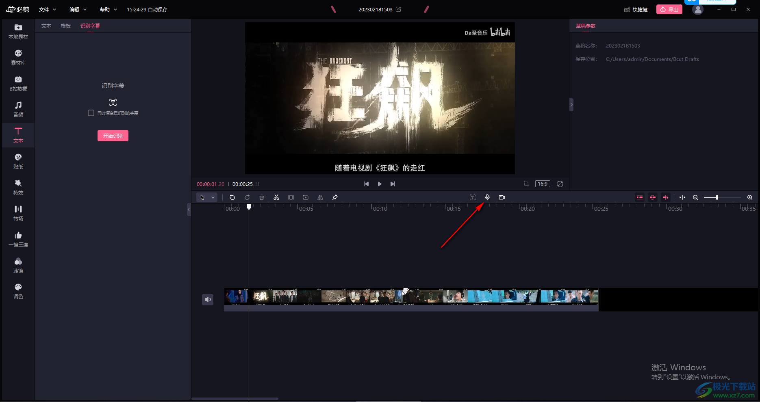
Task: Toggle the second pink auto-snap button
Action: [x=653, y=197]
